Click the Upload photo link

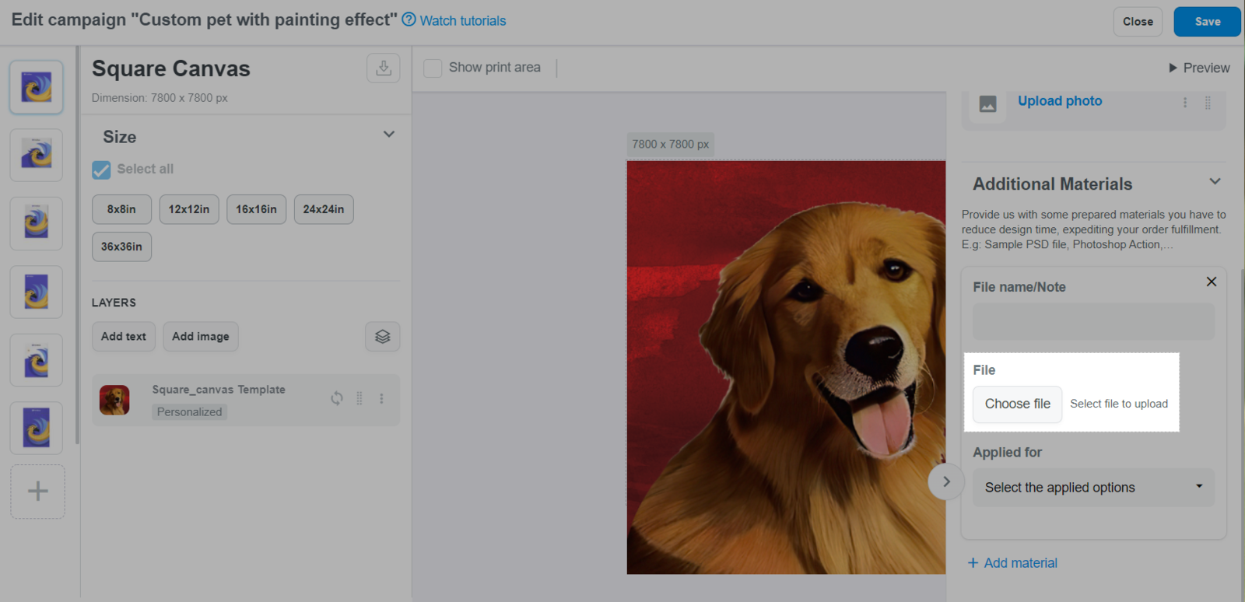coord(1060,101)
